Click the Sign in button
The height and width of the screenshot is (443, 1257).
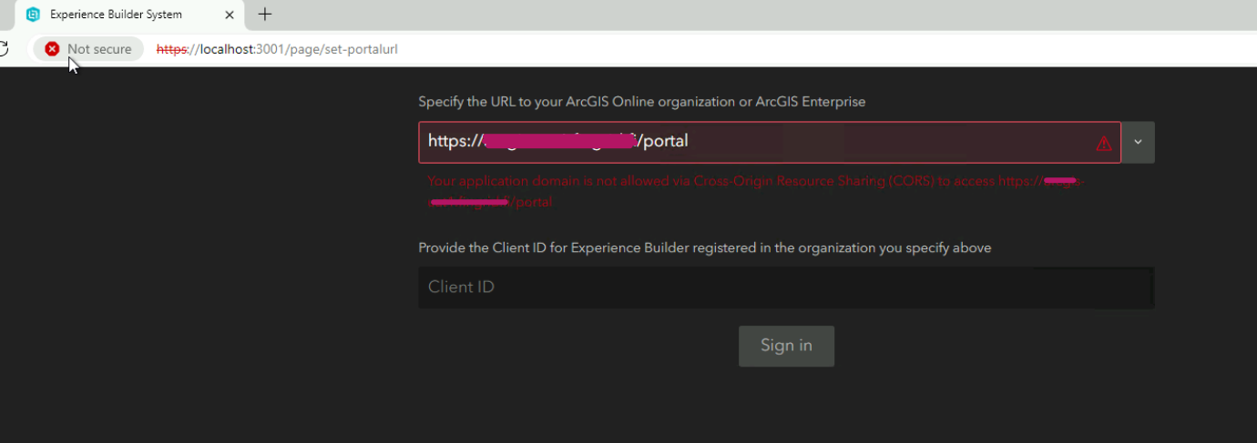pyautogui.click(x=786, y=346)
